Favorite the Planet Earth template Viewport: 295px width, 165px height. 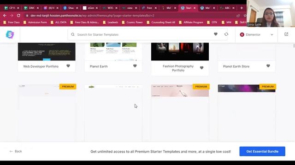tap(135, 66)
